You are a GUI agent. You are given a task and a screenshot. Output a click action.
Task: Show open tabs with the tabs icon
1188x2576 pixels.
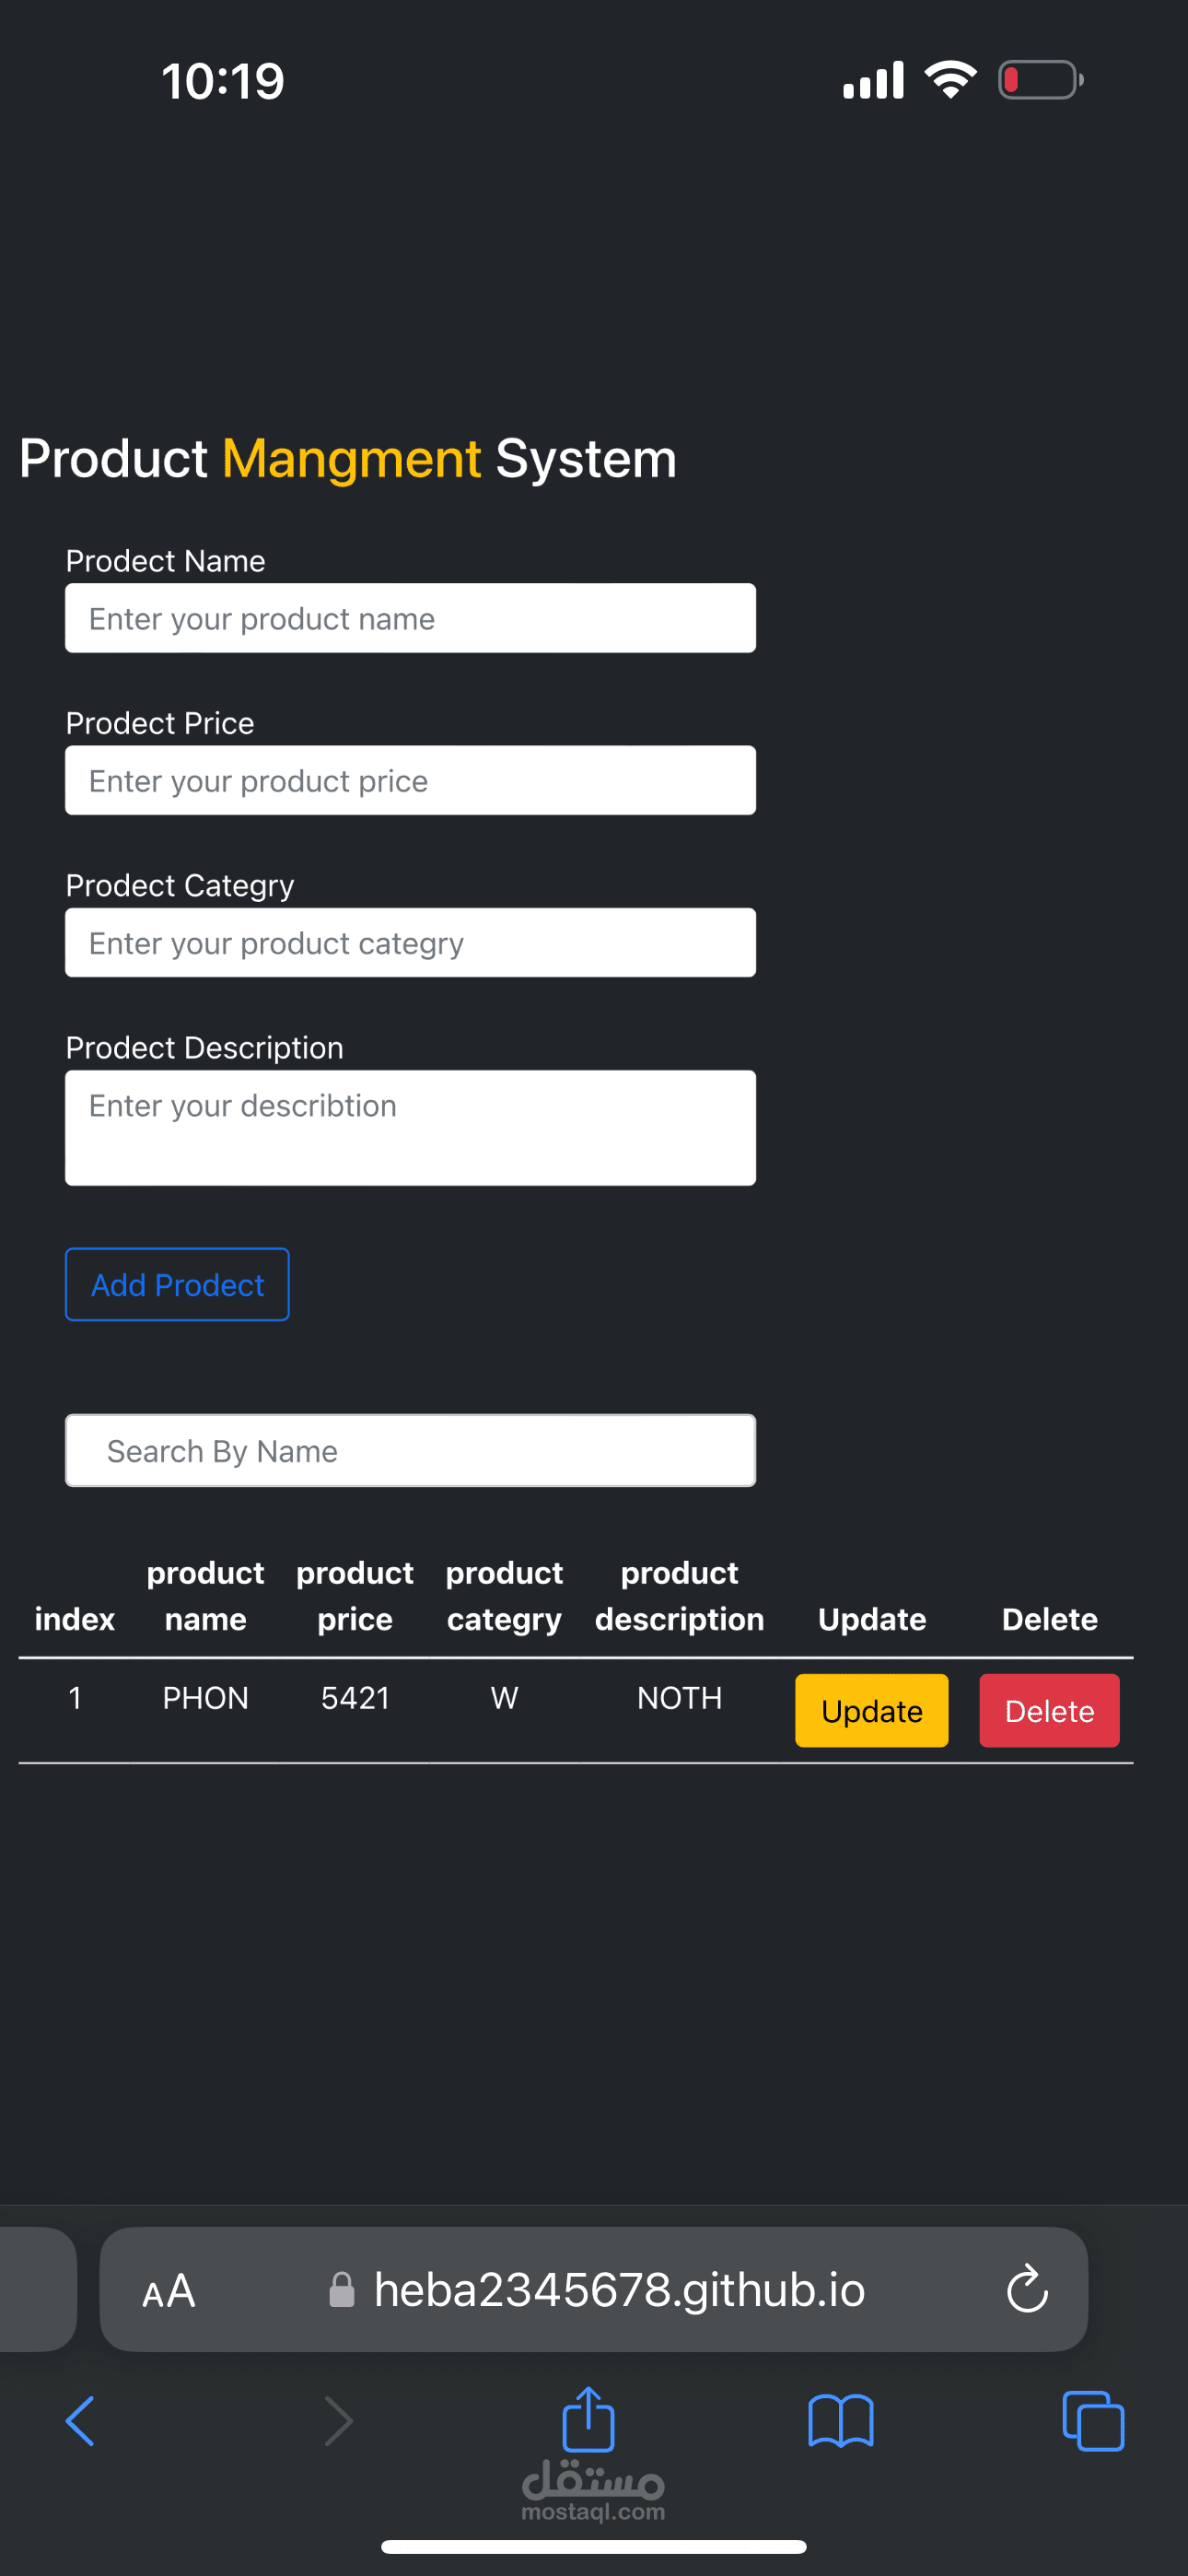pyautogui.click(x=1093, y=2421)
